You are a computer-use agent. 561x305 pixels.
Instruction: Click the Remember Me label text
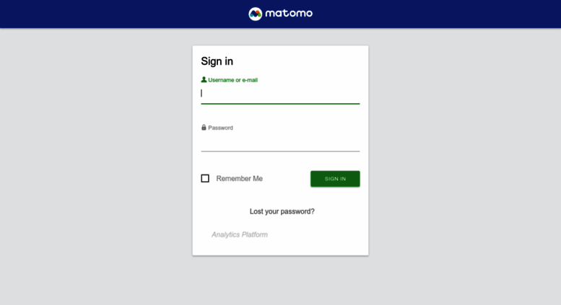(240, 179)
